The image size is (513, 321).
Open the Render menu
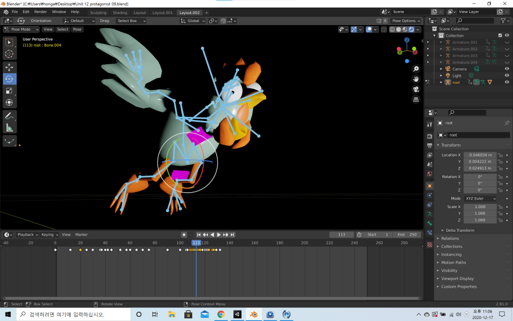coord(41,12)
